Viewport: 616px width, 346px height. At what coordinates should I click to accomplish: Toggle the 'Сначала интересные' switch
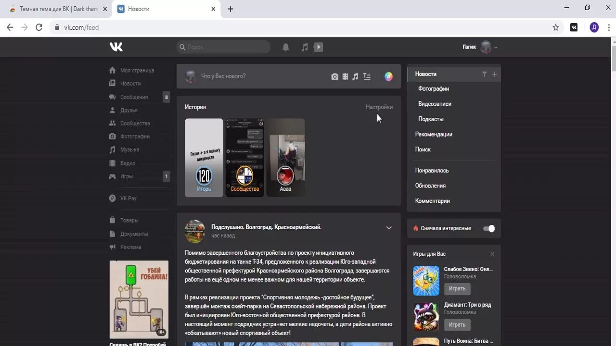488,228
